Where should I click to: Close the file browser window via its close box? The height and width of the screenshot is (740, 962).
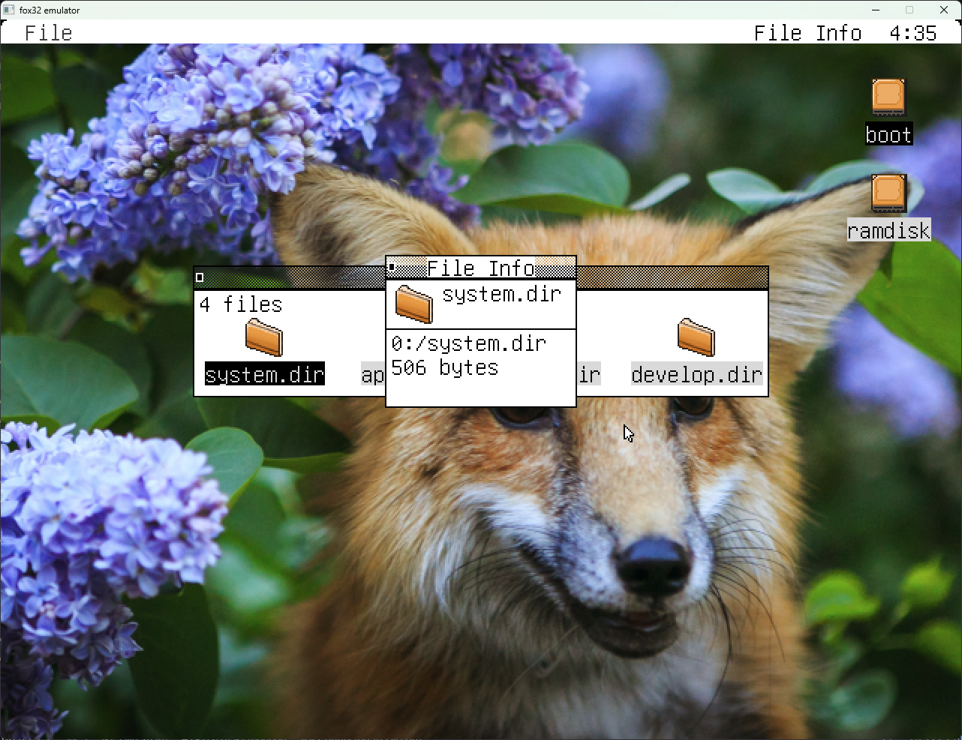(x=200, y=277)
